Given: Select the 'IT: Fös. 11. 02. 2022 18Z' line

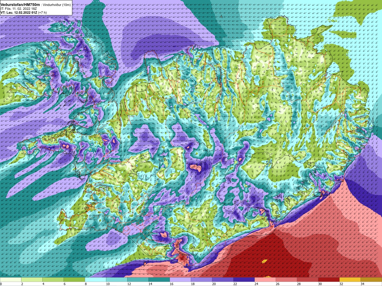Looking at the screenshot, I should pos(19,9).
